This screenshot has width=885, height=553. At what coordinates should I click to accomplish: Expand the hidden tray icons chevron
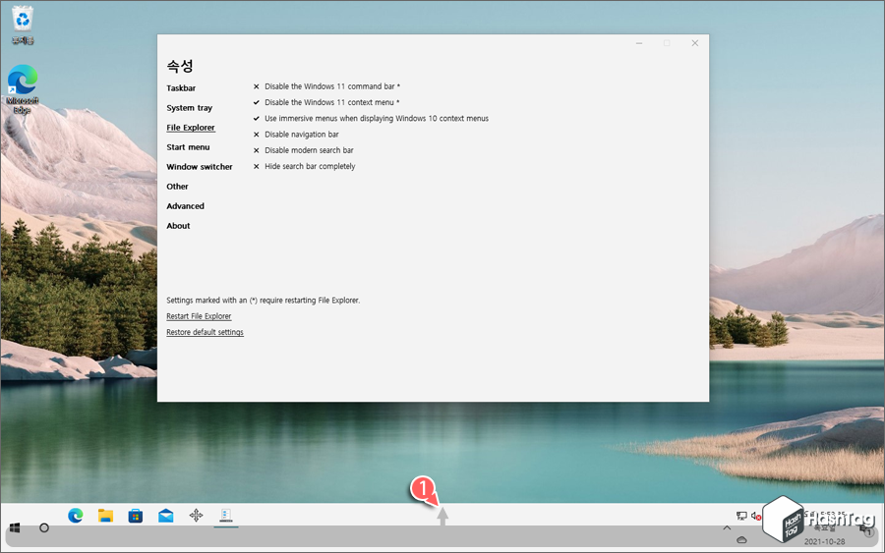[x=727, y=527]
